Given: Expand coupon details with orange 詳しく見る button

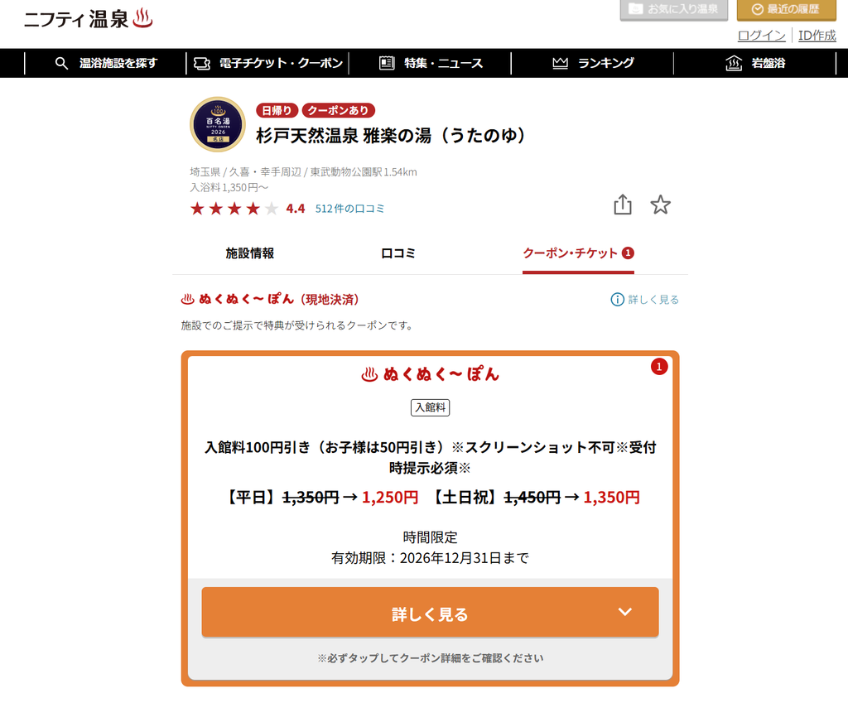Looking at the screenshot, I should coord(431,613).
